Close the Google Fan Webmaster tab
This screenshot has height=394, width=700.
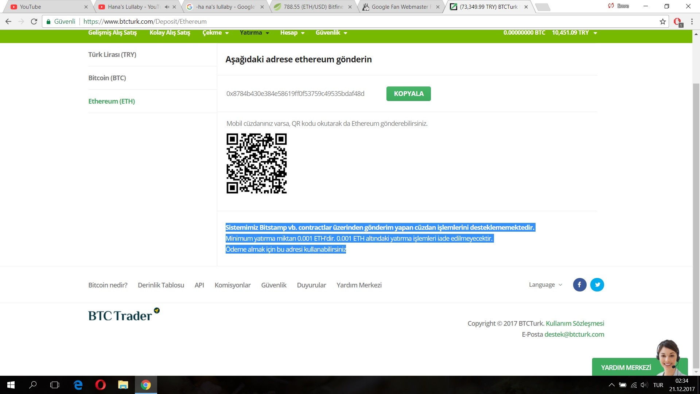[438, 7]
